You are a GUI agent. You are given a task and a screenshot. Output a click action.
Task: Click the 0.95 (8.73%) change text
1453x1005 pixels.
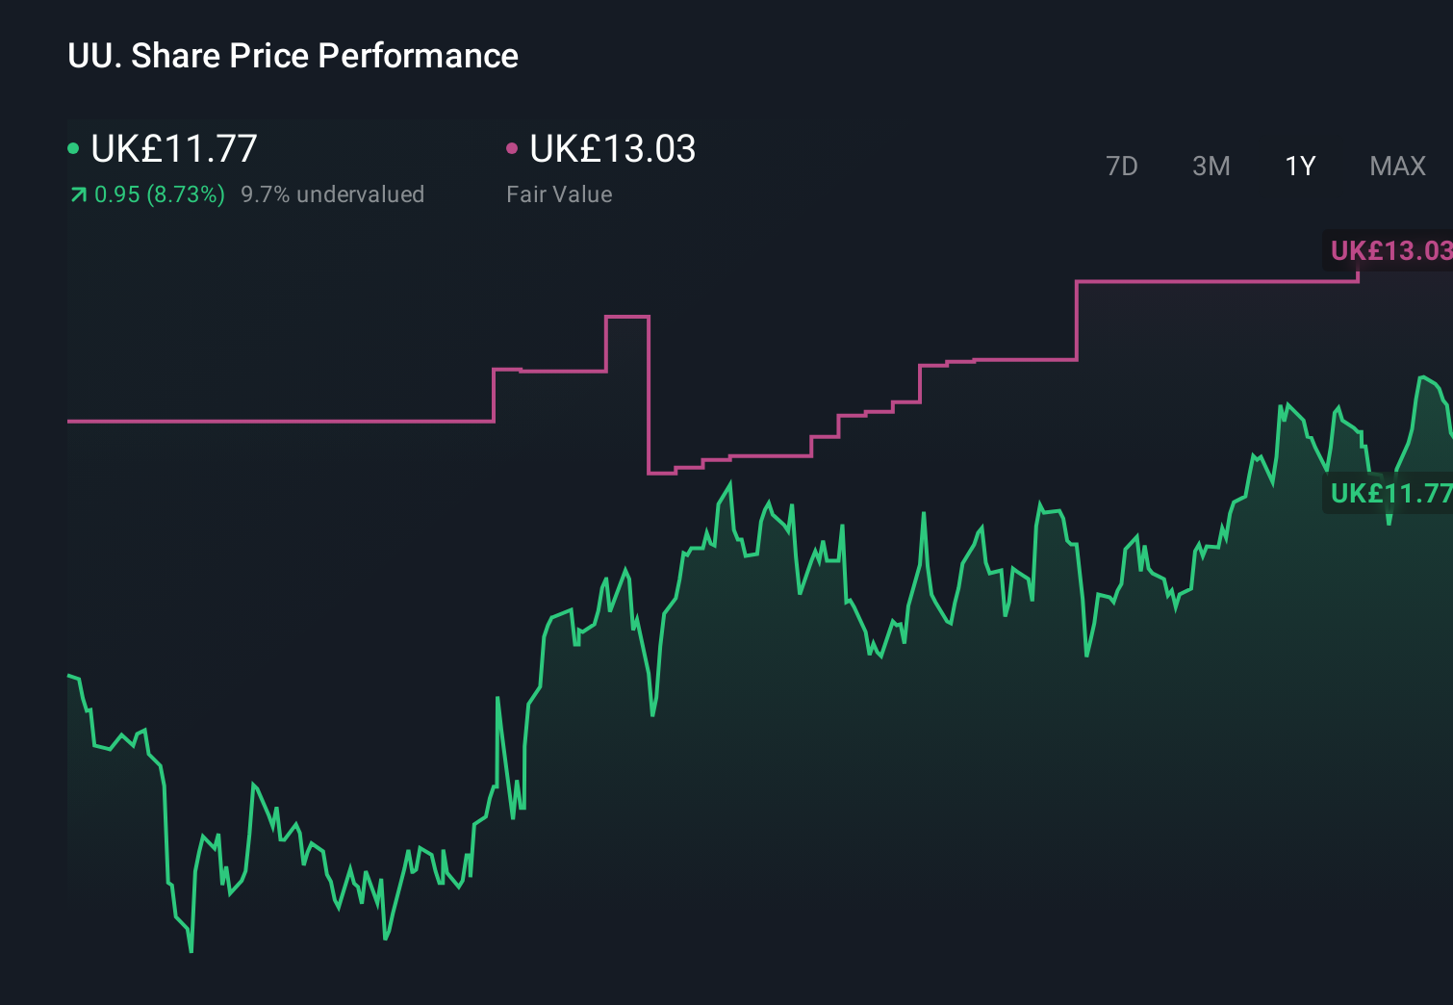coord(159,194)
